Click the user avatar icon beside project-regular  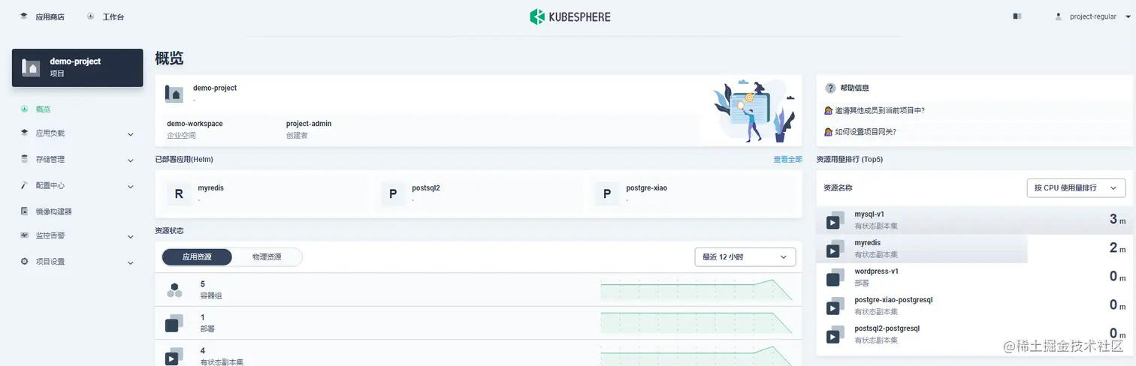tap(1059, 16)
